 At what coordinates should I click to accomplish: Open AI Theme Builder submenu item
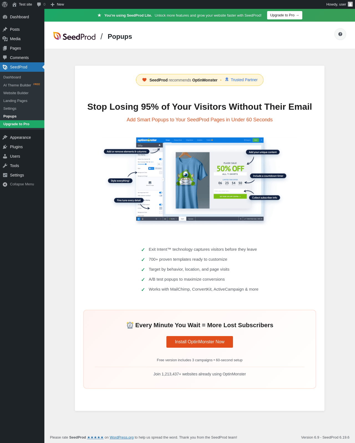pos(22,85)
